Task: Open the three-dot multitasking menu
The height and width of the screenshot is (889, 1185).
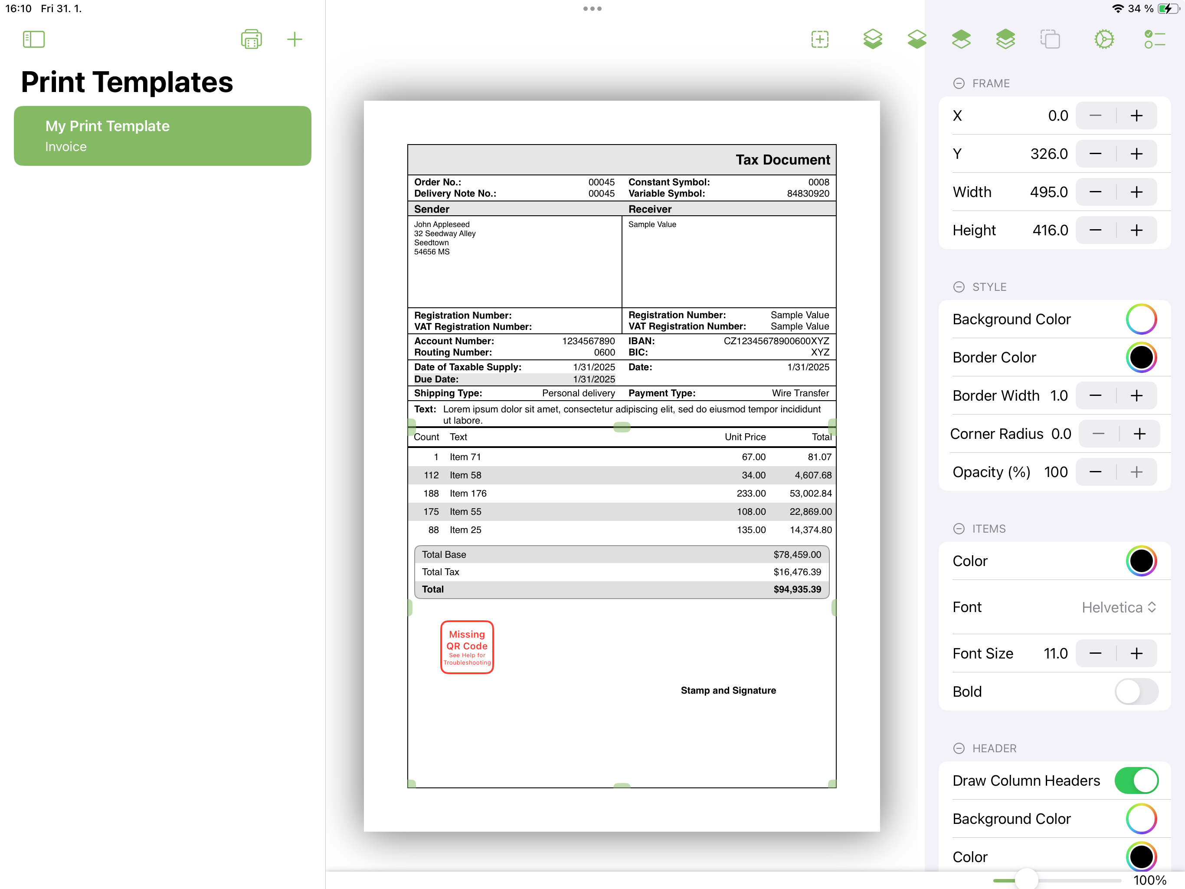Action: [x=592, y=9]
